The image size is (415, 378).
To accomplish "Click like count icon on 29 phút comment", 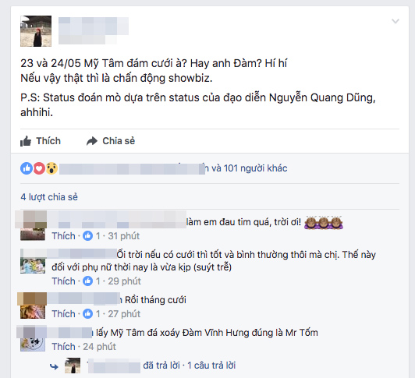I will pos(87,281).
